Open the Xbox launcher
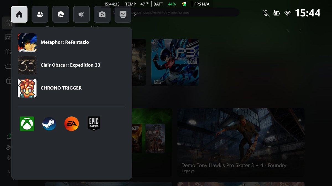 tap(27, 124)
